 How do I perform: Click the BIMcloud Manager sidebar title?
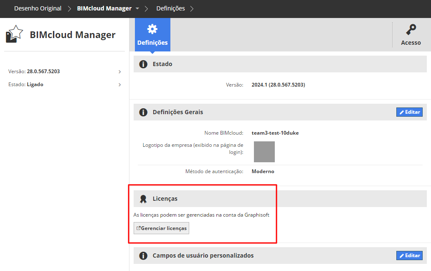[73, 35]
